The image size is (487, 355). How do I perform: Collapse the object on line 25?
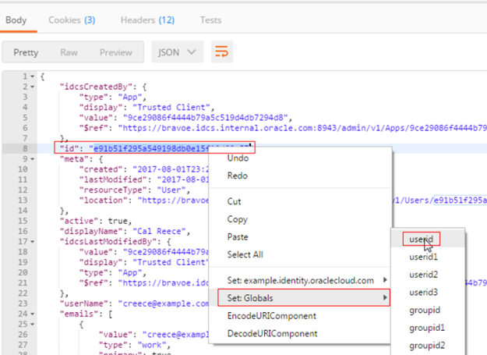(32, 325)
